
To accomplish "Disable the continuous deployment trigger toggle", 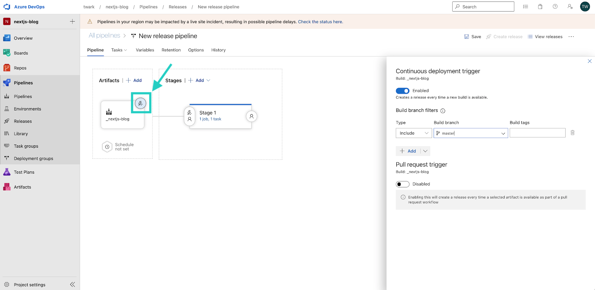I will (x=402, y=91).
